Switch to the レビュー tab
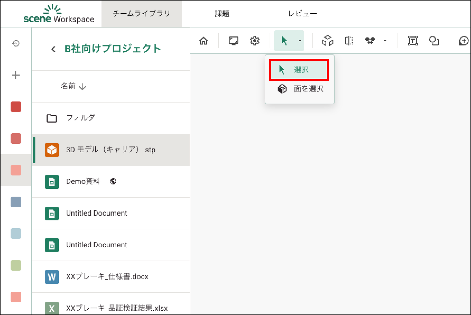 (x=302, y=14)
